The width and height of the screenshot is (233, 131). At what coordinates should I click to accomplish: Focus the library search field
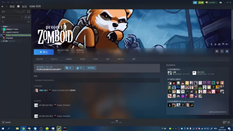point(14,22)
